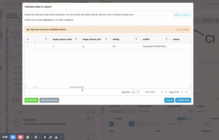Select the pen drawing tool

(51, 137)
